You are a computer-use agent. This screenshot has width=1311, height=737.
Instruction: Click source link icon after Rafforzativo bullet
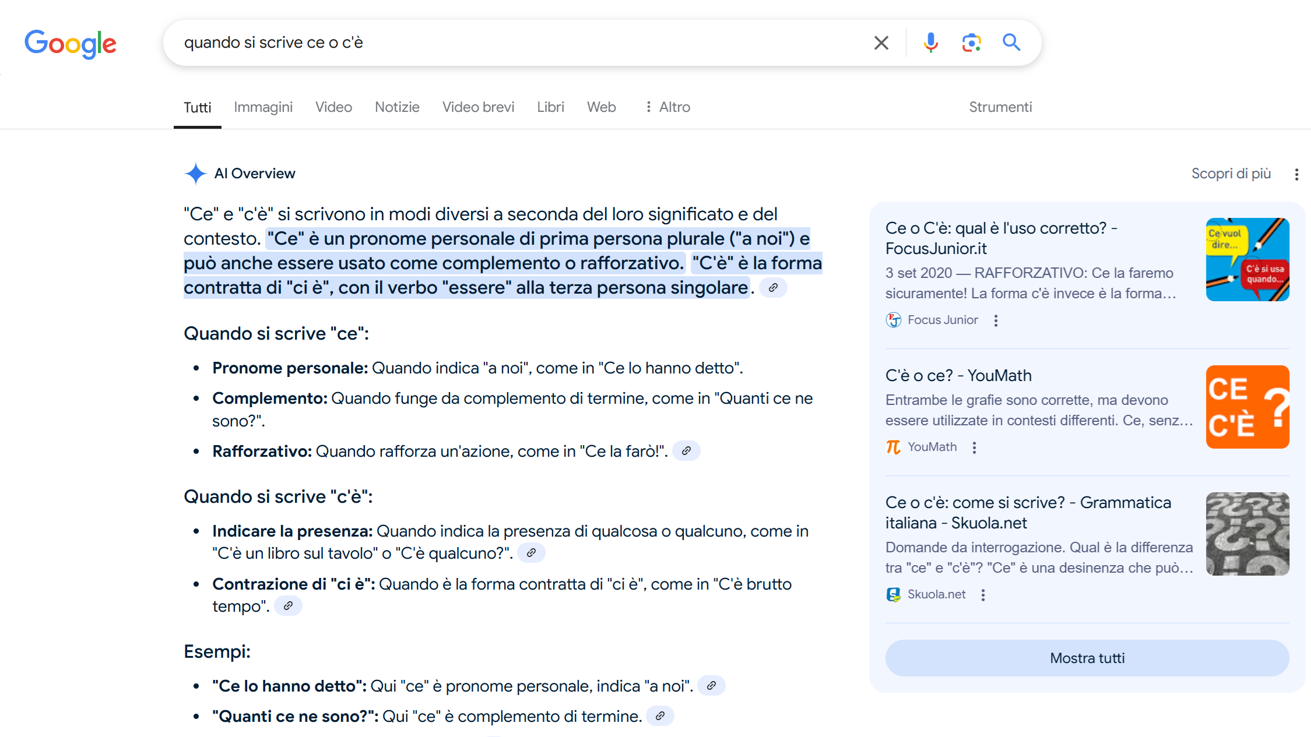coord(687,451)
